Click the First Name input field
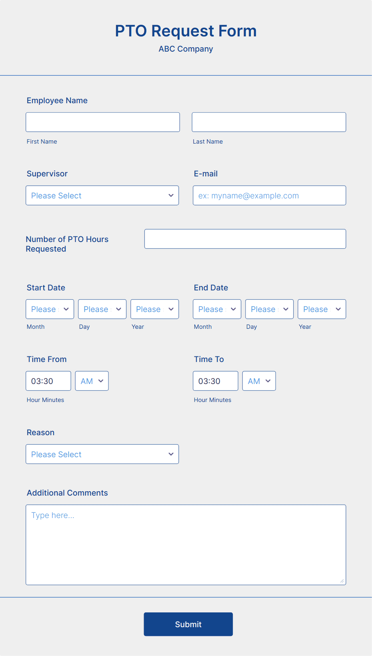Viewport: 372px width, 656px height. click(x=103, y=122)
